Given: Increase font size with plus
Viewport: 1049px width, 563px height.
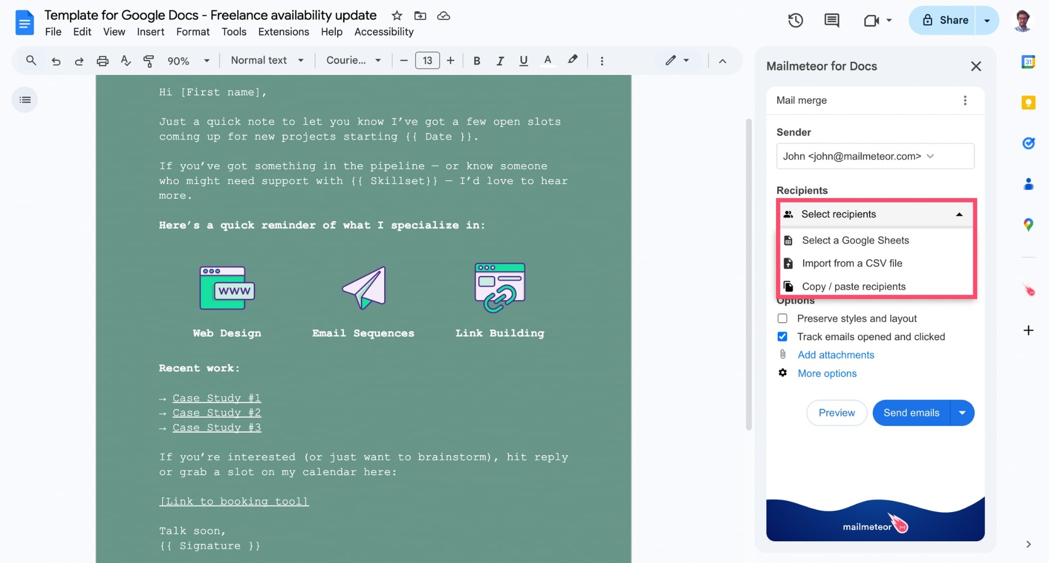Looking at the screenshot, I should coord(450,61).
